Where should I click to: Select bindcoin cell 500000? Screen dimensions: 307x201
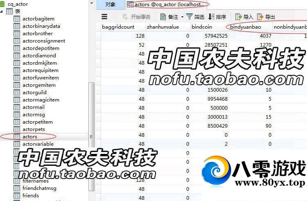tap(210, 108)
